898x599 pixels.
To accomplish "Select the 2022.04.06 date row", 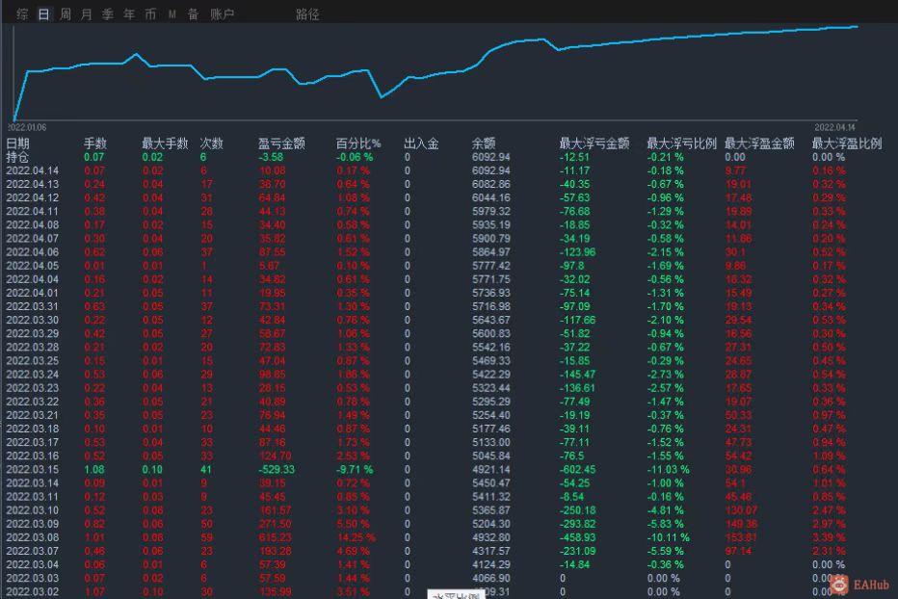I will click(x=33, y=252).
